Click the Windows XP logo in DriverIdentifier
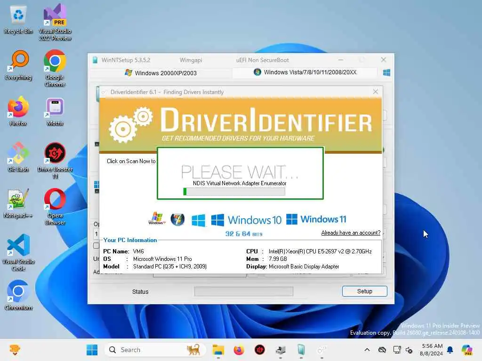 click(x=157, y=219)
